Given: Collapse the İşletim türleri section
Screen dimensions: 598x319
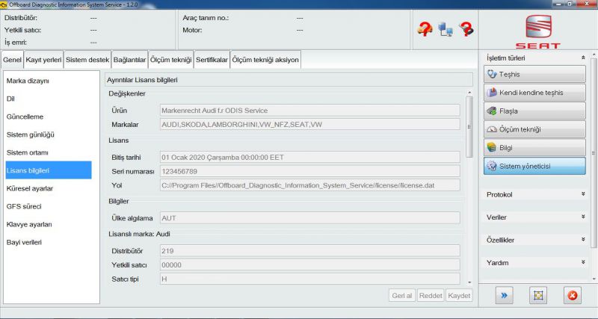Looking at the screenshot, I should [583, 58].
